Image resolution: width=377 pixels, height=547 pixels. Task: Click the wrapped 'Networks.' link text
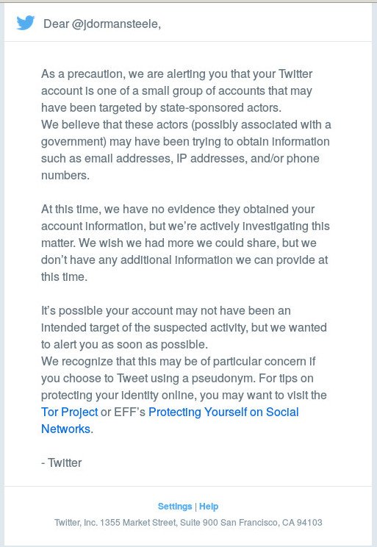pyautogui.click(x=67, y=429)
